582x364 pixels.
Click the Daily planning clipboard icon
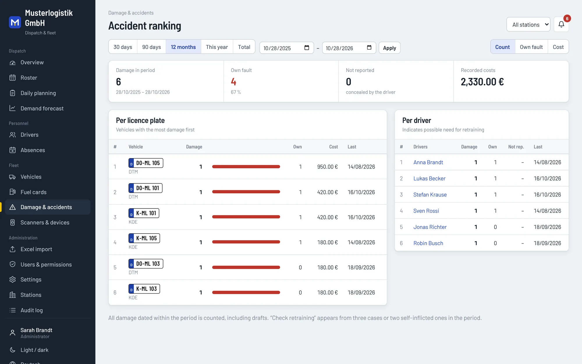pyautogui.click(x=13, y=93)
